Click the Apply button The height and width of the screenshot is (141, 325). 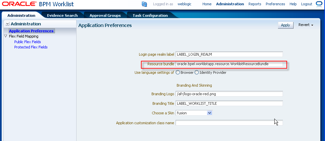coord(286,25)
